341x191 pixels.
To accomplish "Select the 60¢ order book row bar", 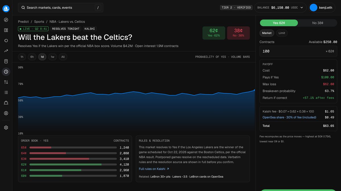I will coord(73,176).
